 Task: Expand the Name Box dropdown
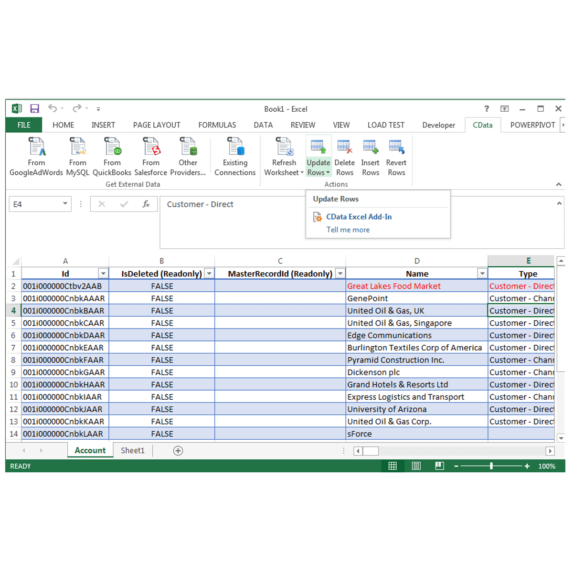click(65, 204)
